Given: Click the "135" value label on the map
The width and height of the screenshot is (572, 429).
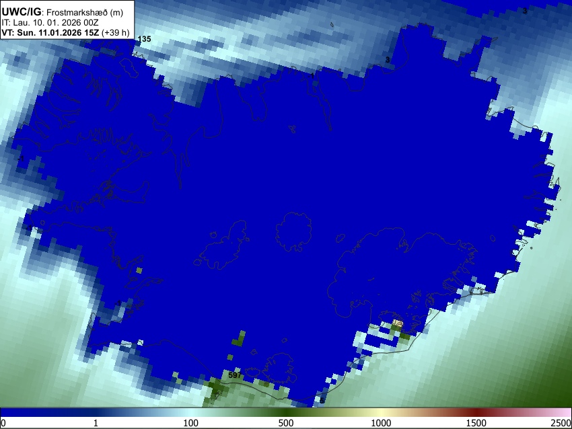Looking at the screenshot, I should (145, 39).
